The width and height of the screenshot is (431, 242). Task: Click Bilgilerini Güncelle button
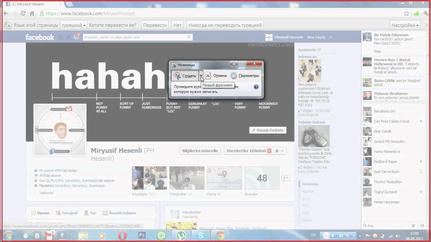click(200, 151)
